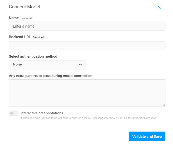Click the Name field label
Screen dimensions: 173x147
click(x=14, y=18)
